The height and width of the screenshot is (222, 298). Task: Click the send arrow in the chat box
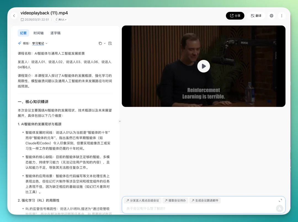280,209
